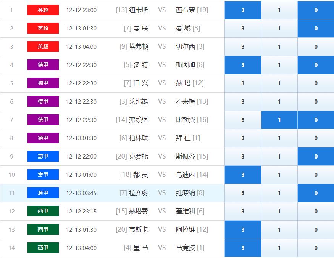Open the 拉齐奥 team link
This screenshot has height=258, width=334.
[139, 193]
